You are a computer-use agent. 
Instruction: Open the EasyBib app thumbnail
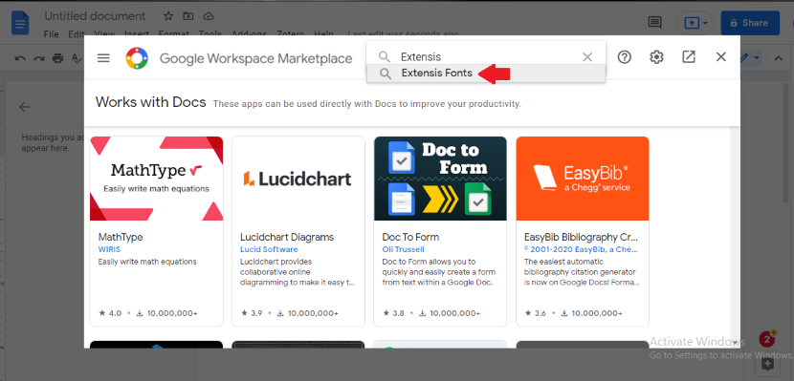[583, 179]
